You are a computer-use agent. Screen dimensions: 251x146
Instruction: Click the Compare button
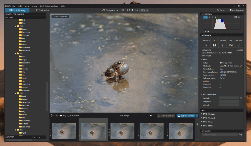[x=109, y=10]
